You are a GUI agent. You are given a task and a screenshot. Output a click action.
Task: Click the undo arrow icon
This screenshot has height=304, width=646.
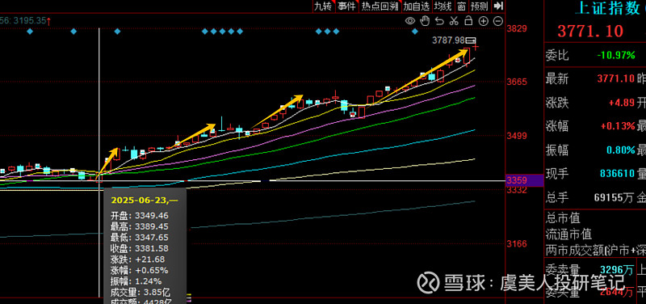[x=439, y=21]
